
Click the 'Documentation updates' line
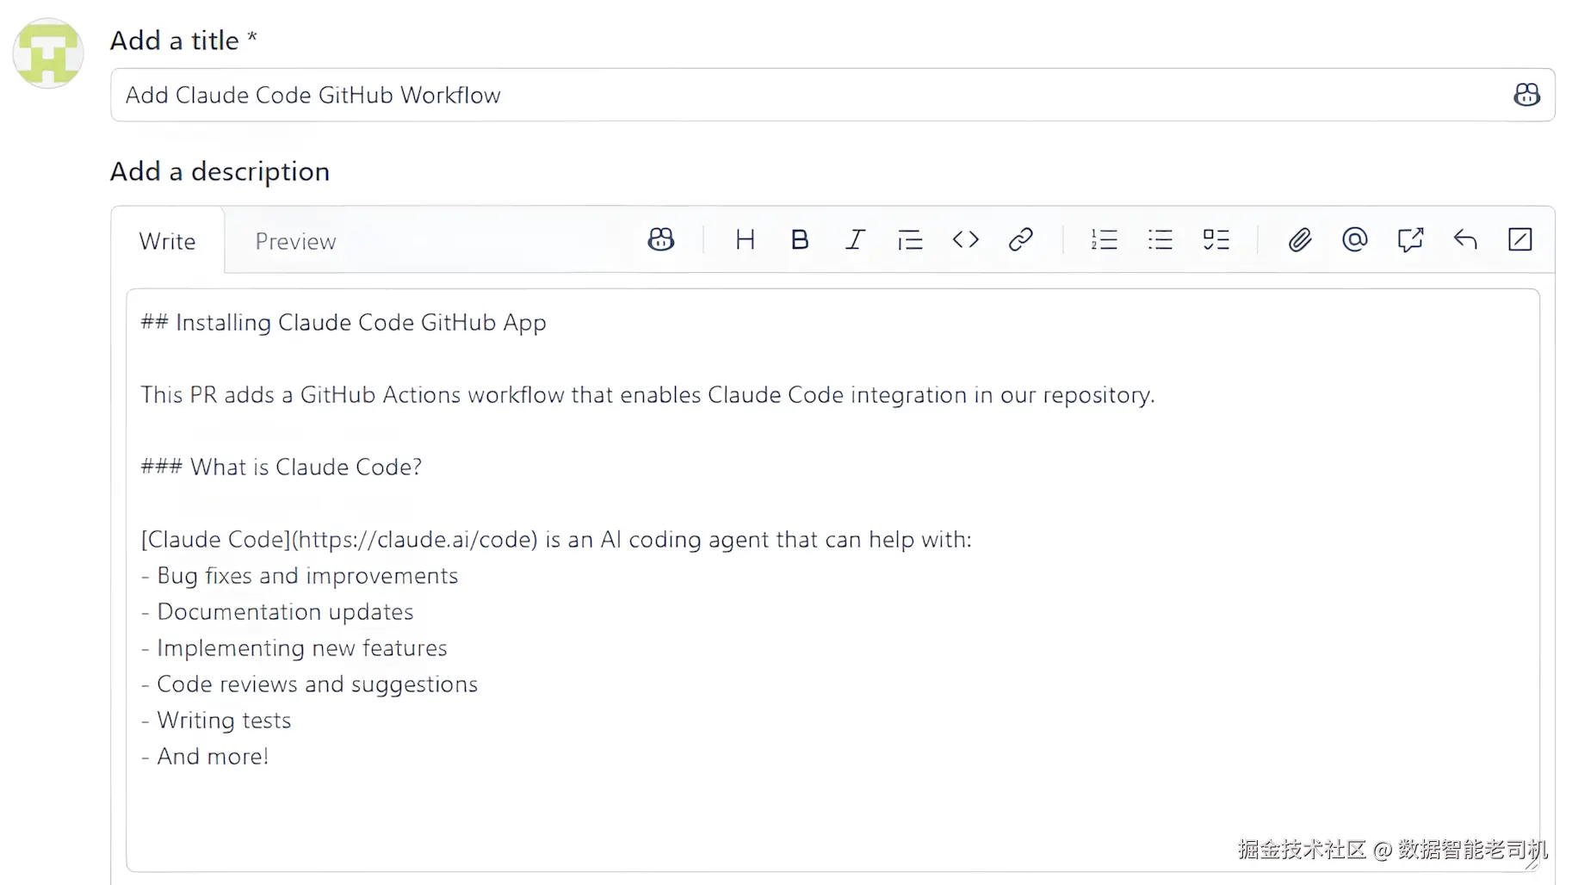tap(277, 612)
